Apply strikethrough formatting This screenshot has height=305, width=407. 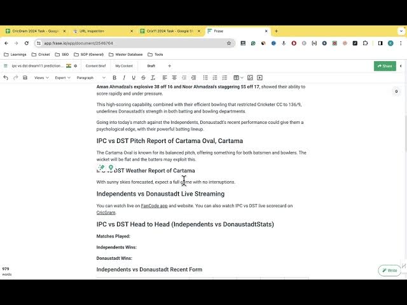[143, 78]
